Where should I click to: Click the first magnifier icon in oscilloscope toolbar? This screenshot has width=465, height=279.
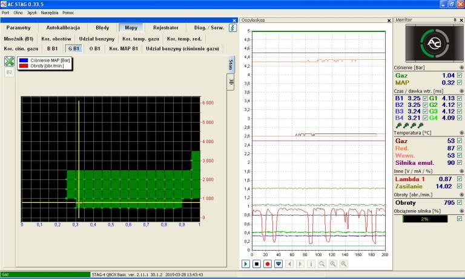pyautogui.click(x=322, y=264)
